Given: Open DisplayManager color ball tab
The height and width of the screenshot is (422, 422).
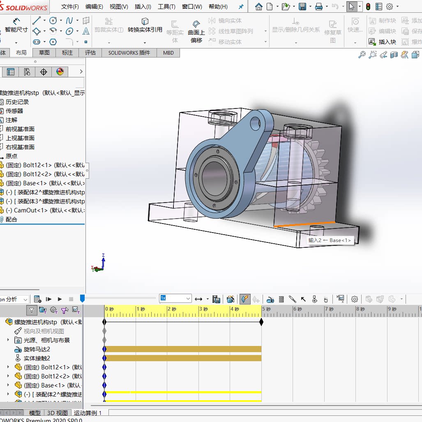Looking at the screenshot, I should click(x=60, y=72).
